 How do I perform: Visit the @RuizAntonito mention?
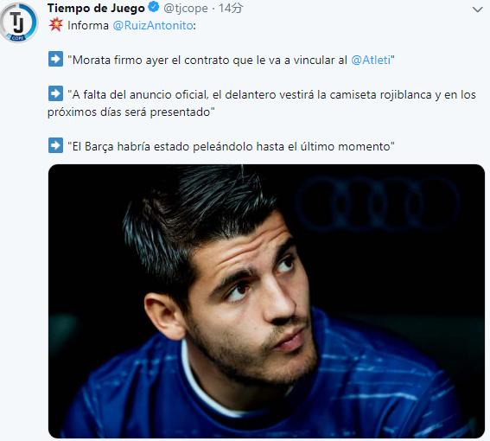(x=153, y=25)
